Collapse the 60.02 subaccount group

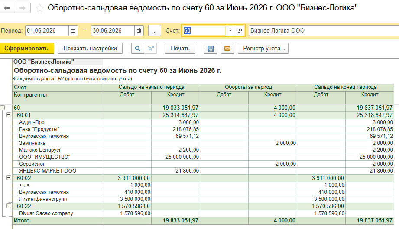tap(9, 178)
